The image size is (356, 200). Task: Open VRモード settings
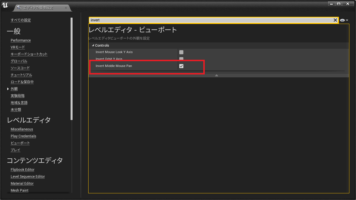click(x=18, y=47)
